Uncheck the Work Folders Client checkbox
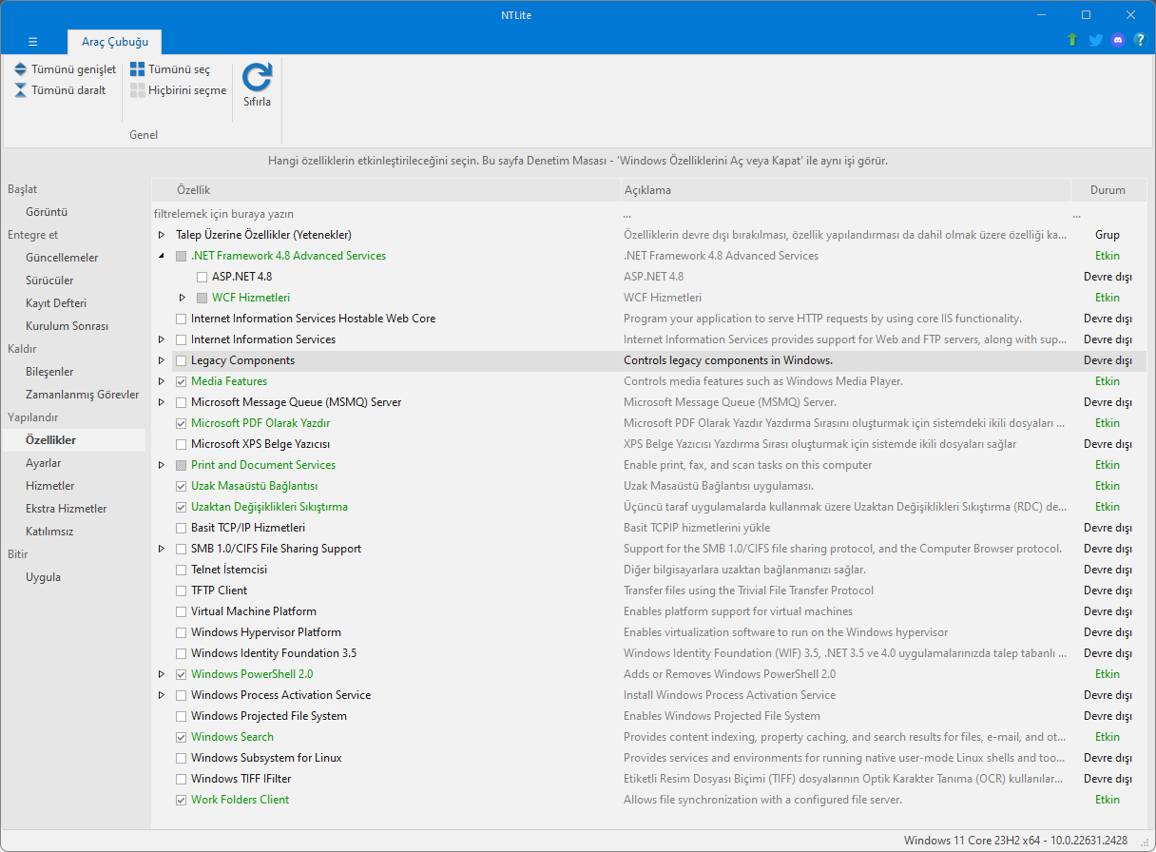1156x852 pixels. click(182, 800)
